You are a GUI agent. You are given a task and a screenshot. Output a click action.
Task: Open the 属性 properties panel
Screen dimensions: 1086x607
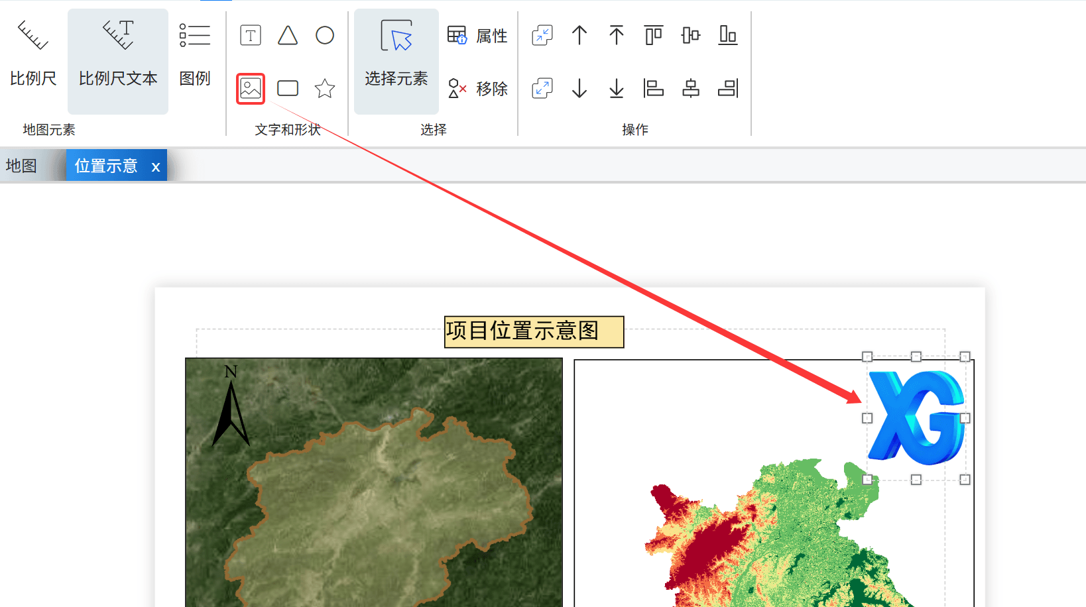coord(477,35)
